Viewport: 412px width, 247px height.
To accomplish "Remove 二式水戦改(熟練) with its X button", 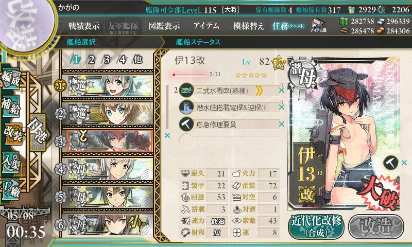I will click(x=282, y=90).
